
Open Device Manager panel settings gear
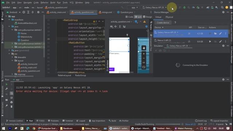(x=223, y=12)
